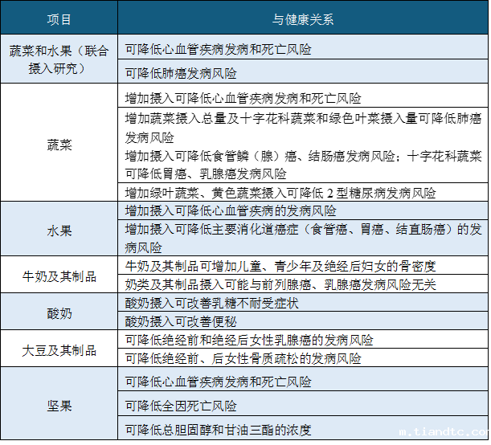Select the 酸奶摄入可改善乳糖不耐受症状 cell
The height and width of the screenshot is (445, 491).
(212, 304)
